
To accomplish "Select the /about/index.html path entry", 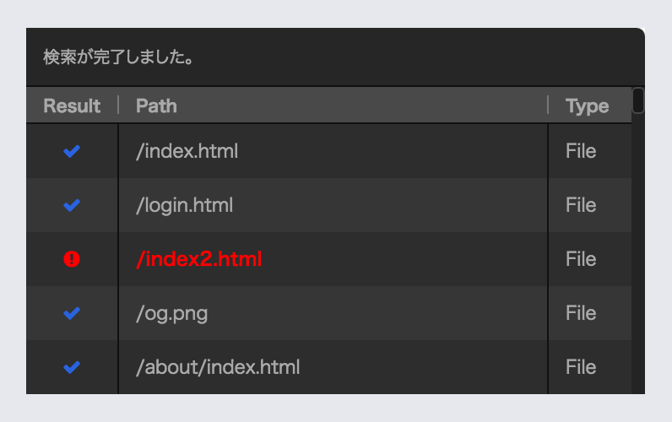I will [x=218, y=367].
